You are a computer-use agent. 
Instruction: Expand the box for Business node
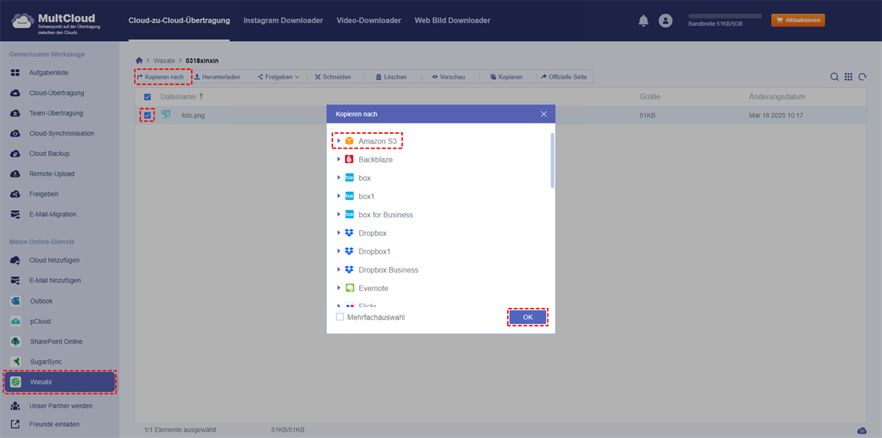tap(339, 215)
